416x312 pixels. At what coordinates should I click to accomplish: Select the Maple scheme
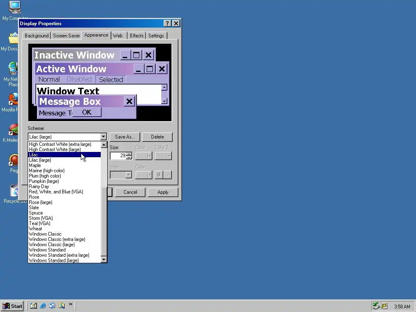click(x=64, y=165)
